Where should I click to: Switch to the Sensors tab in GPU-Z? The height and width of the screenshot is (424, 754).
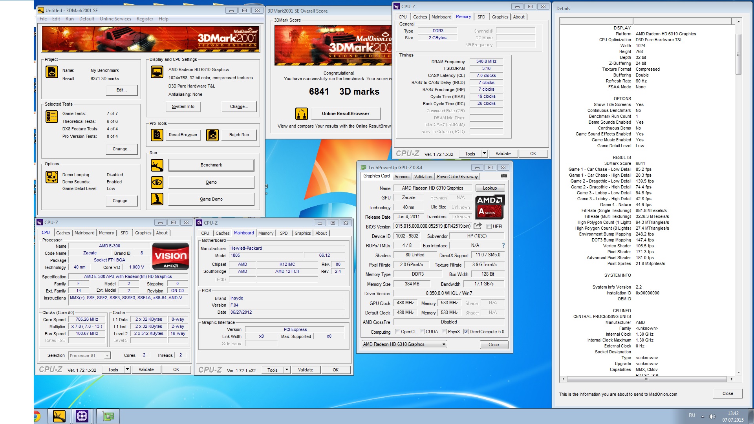[x=402, y=177]
